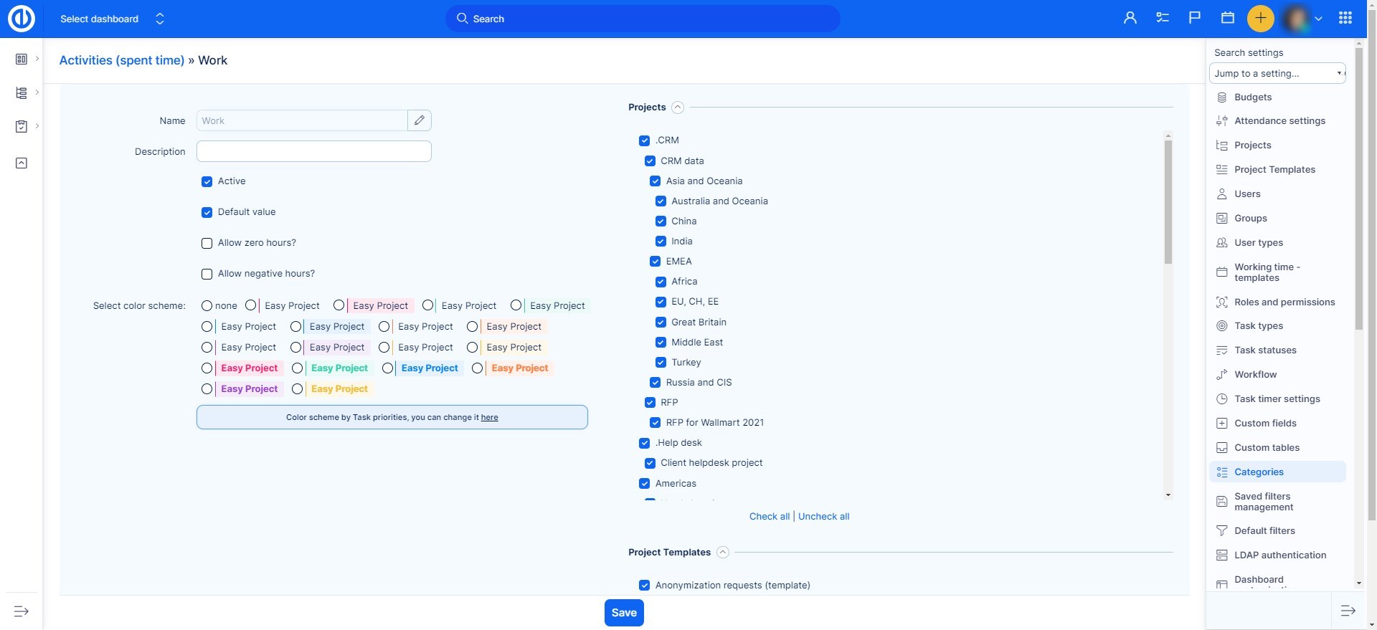This screenshot has height=630, width=1377.
Task: Click the pencil edit icon beside Name
Action: coord(420,120)
